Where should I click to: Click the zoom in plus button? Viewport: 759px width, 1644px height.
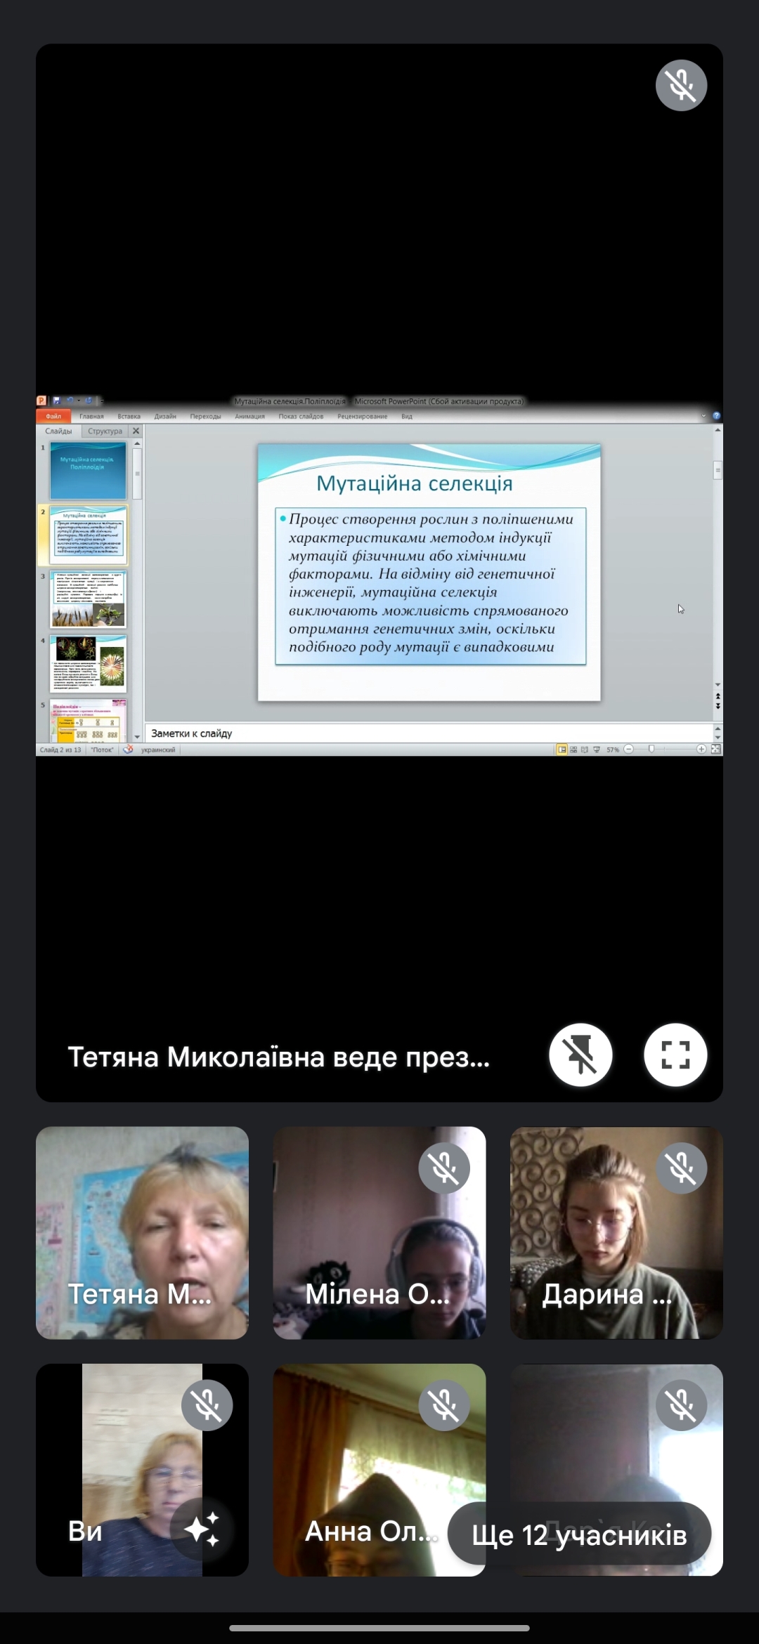click(x=701, y=750)
